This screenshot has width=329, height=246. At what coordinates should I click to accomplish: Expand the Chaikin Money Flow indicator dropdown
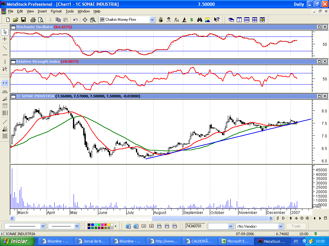152,20
